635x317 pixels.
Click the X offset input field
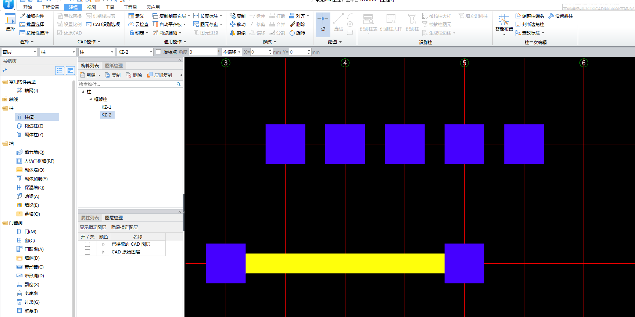tap(259, 52)
